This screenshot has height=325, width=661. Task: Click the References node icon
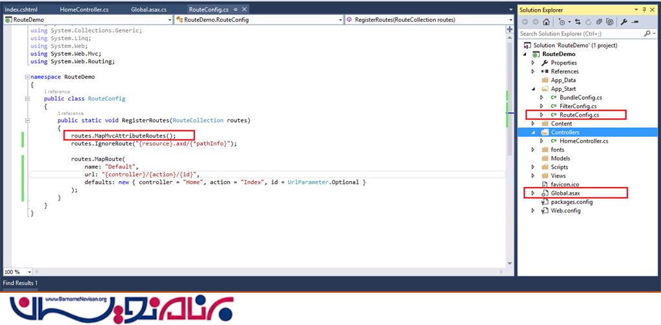[x=544, y=71]
